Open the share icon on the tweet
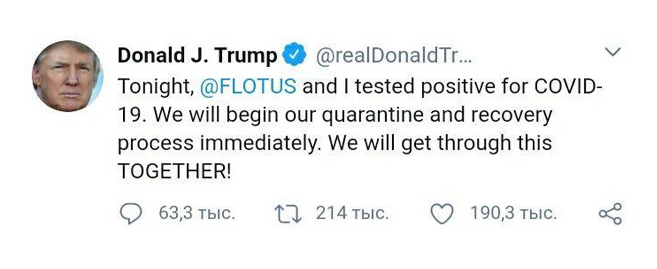 pyautogui.click(x=610, y=214)
